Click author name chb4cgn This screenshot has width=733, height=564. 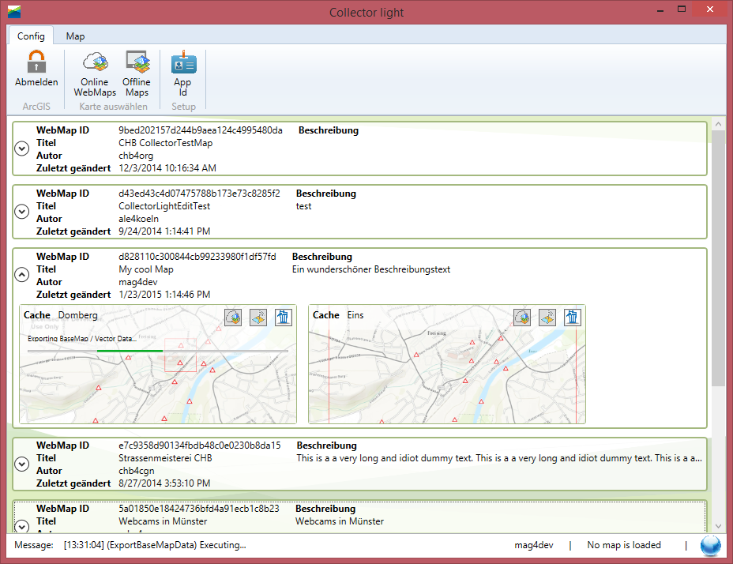136,471
